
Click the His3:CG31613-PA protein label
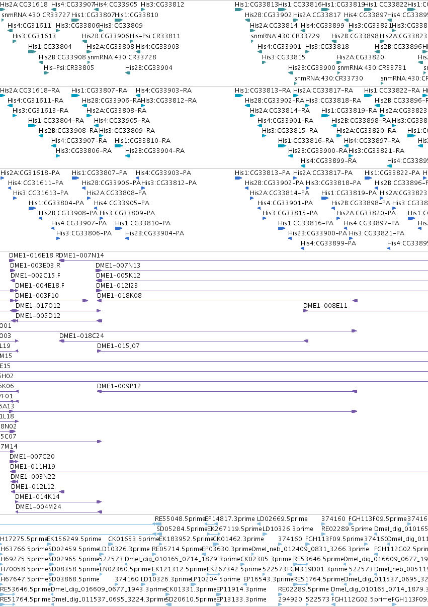pyautogui.click(x=41, y=193)
